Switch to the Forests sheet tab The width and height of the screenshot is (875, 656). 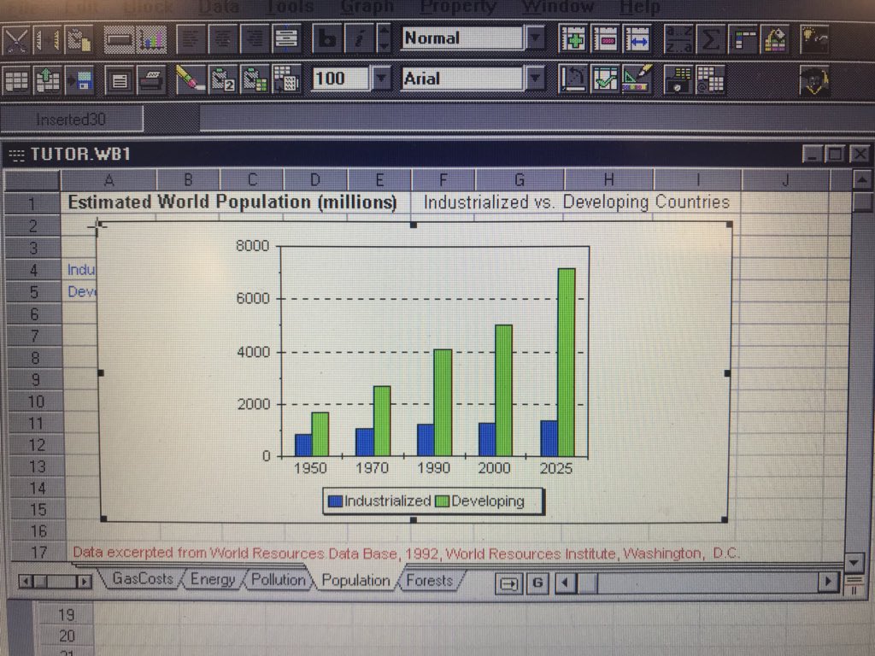[x=429, y=581]
